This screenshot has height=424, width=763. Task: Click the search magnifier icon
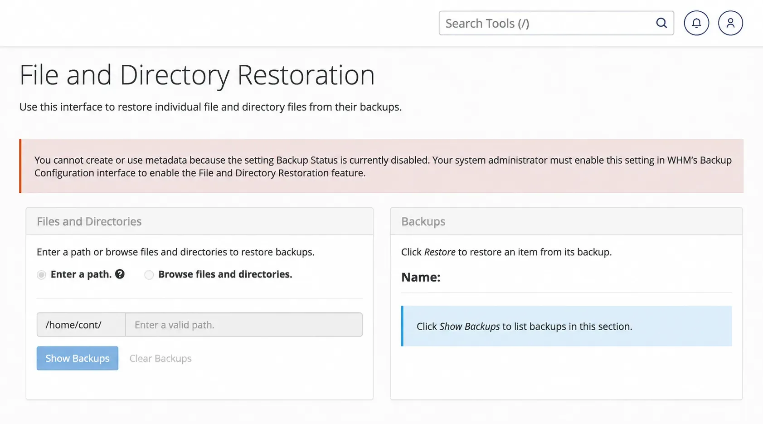pos(661,23)
